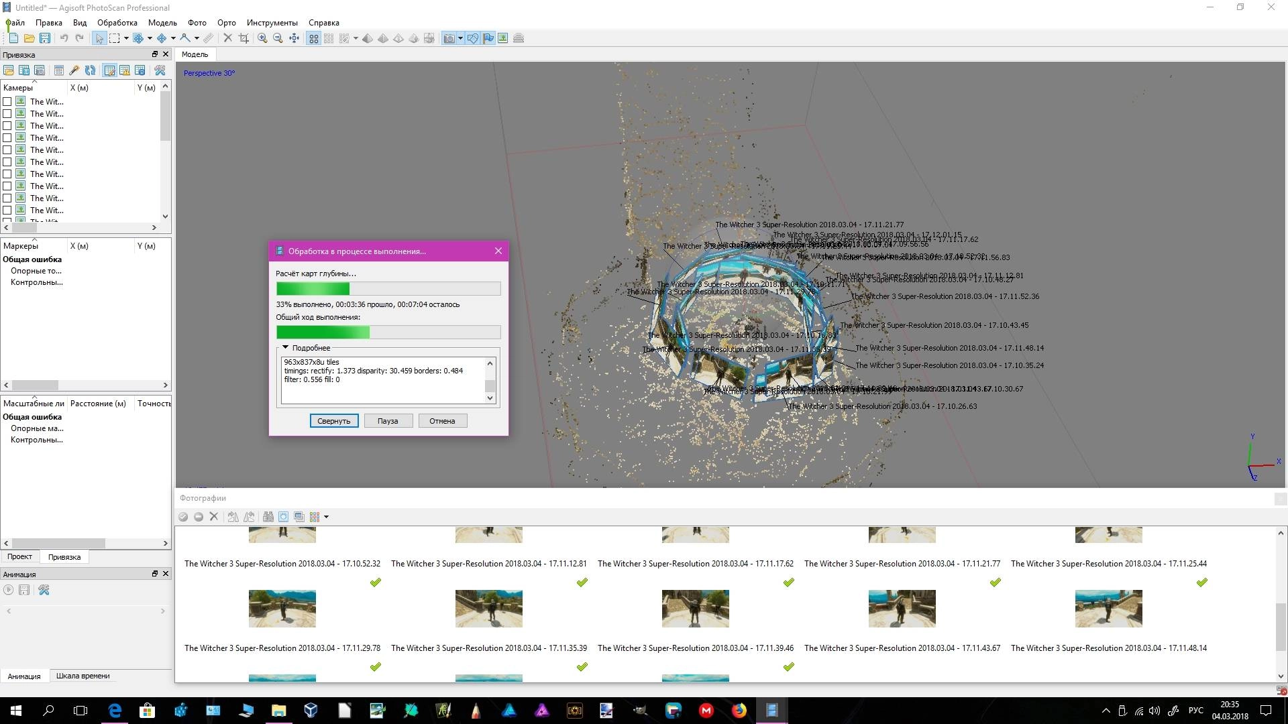Float the Анимация panel with undock button
The image size is (1288, 724).
(x=155, y=574)
